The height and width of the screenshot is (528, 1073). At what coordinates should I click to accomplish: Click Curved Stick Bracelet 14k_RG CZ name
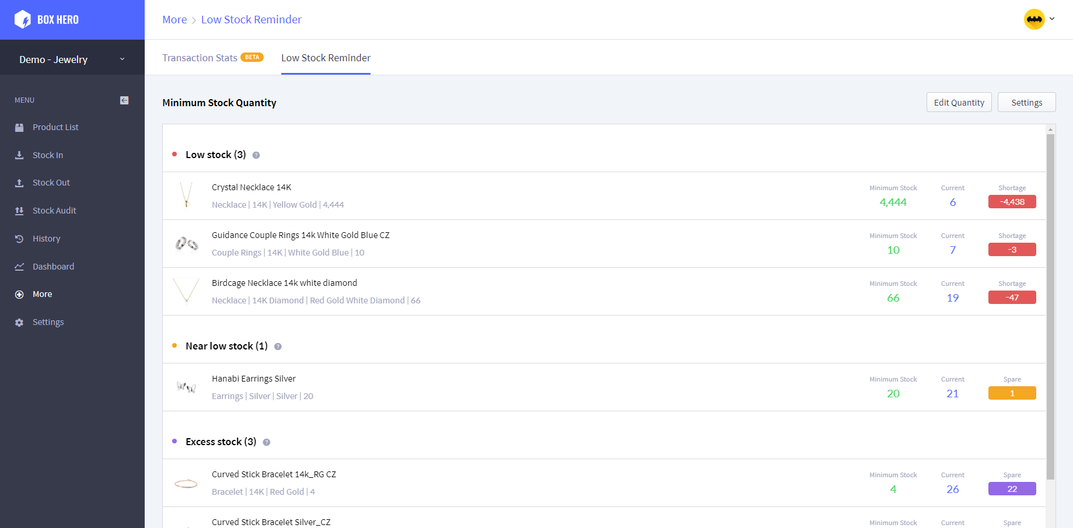274,474
